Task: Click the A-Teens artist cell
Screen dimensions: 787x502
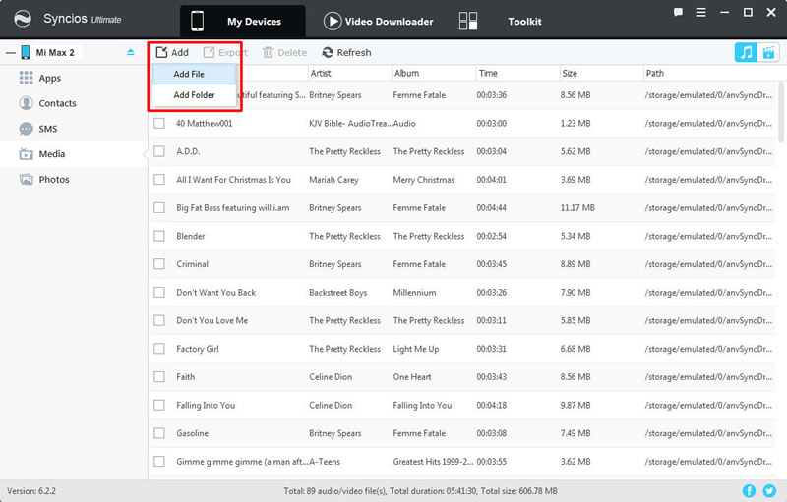Action: [325, 462]
